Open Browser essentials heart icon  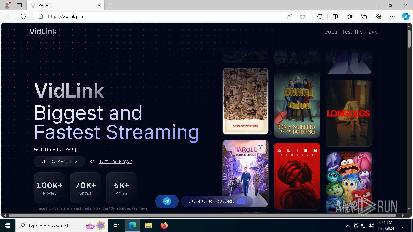coord(378,16)
